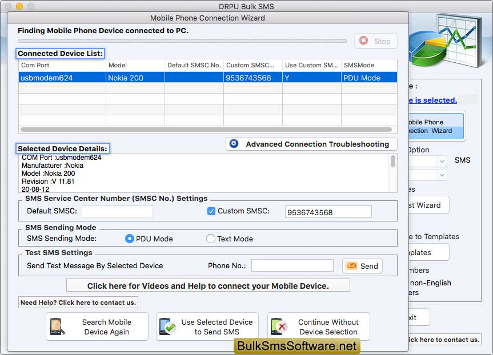The height and width of the screenshot is (355, 493).
Task: Click the red Stop record icon
Action: coord(363,41)
